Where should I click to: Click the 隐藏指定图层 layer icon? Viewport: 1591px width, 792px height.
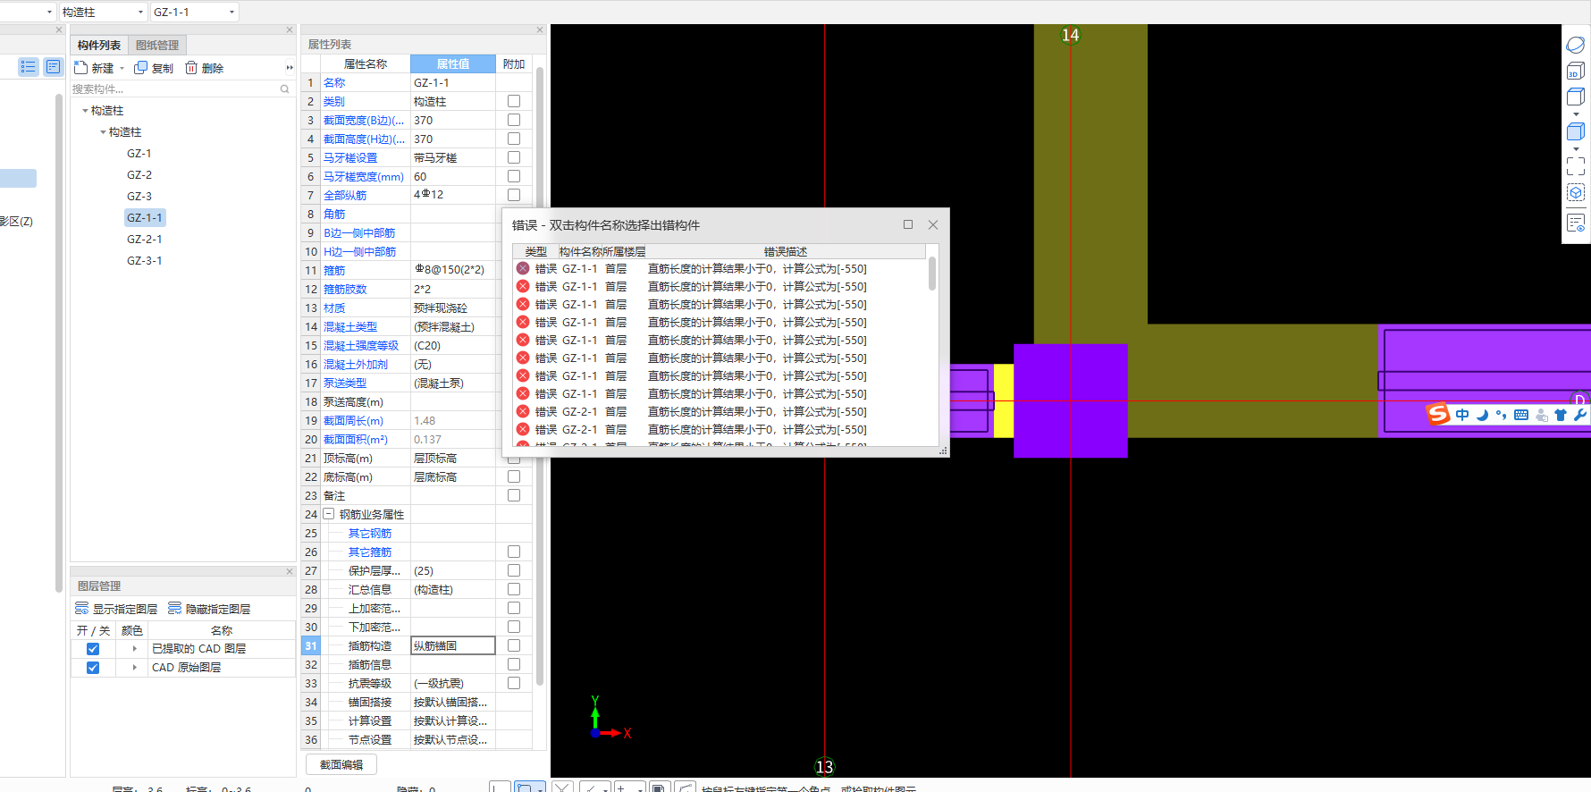click(175, 609)
